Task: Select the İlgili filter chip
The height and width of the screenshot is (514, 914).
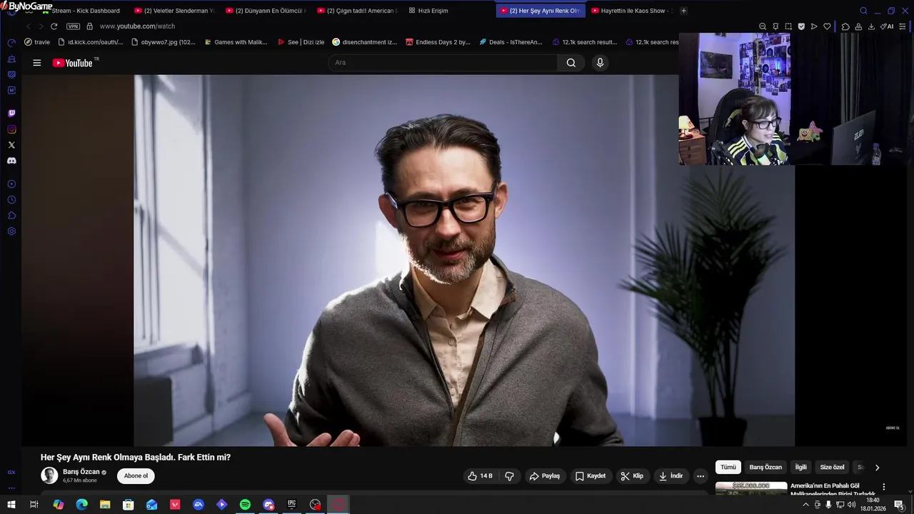Action: (x=801, y=467)
